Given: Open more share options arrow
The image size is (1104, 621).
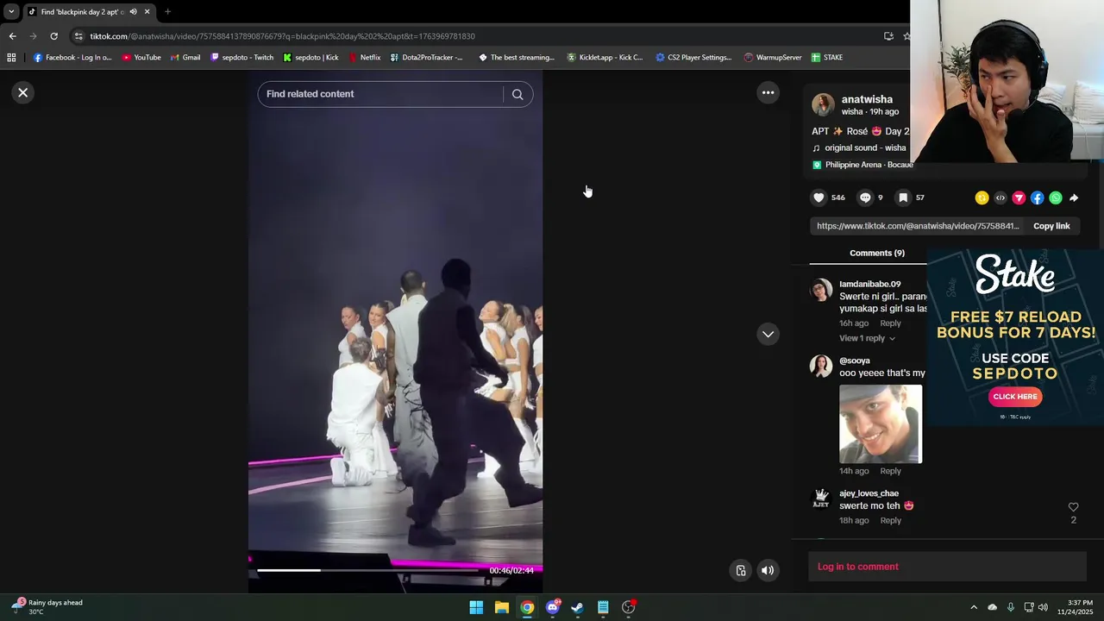Looking at the screenshot, I should pos(1074,198).
